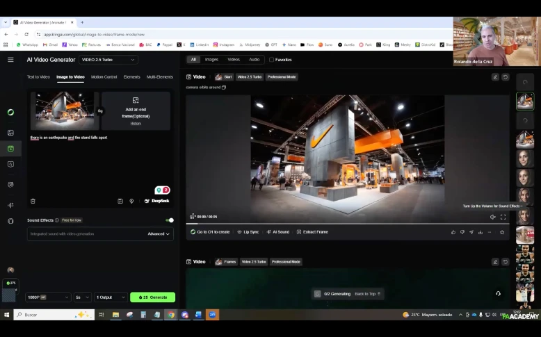
Task: Click the thumbs up icon under the video
Action: click(x=453, y=232)
